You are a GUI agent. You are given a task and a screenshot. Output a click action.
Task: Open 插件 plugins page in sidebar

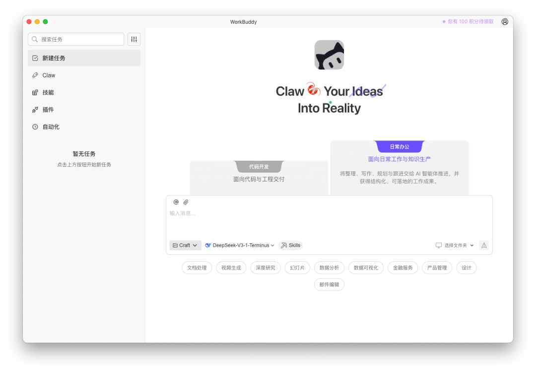point(84,109)
